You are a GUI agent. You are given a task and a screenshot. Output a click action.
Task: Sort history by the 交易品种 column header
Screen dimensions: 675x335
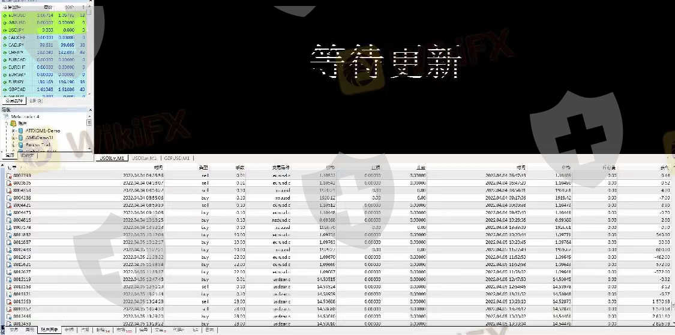(283, 167)
